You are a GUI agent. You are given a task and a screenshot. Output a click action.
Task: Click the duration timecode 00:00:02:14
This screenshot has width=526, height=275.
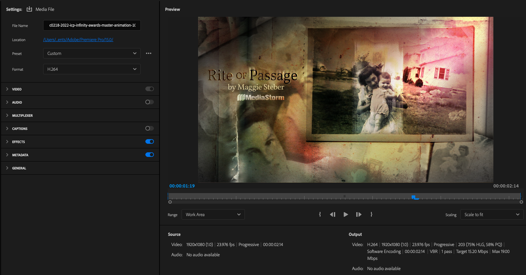[x=506, y=186]
